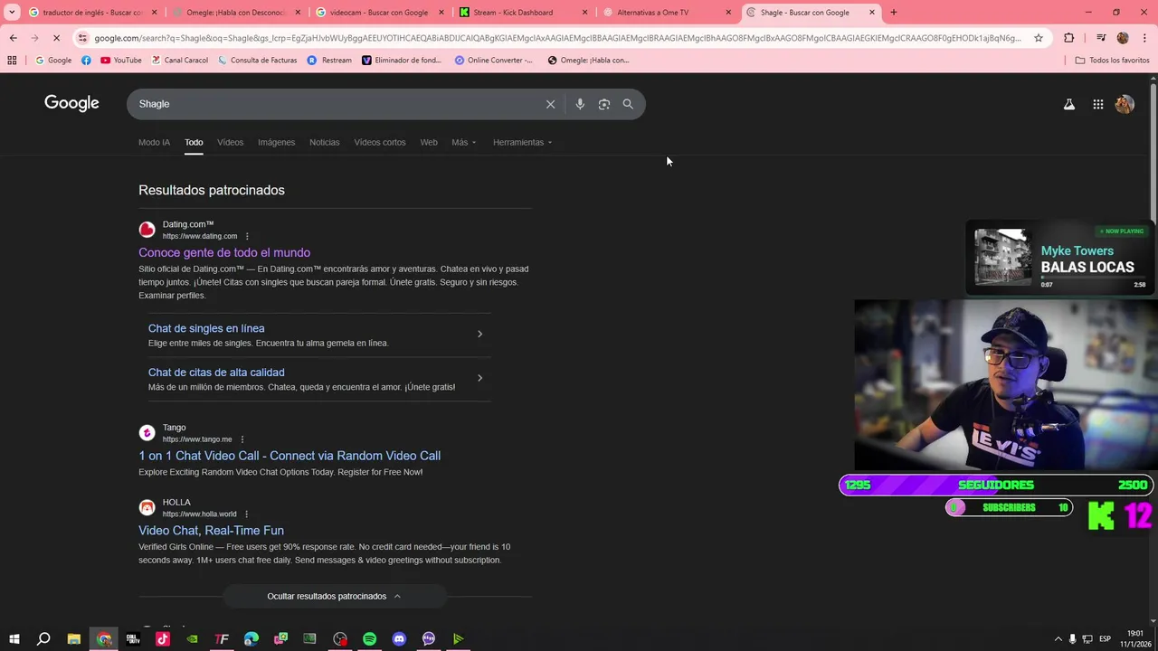This screenshot has height=651, width=1158.
Task: Open Google Lens image search
Action: (604, 104)
